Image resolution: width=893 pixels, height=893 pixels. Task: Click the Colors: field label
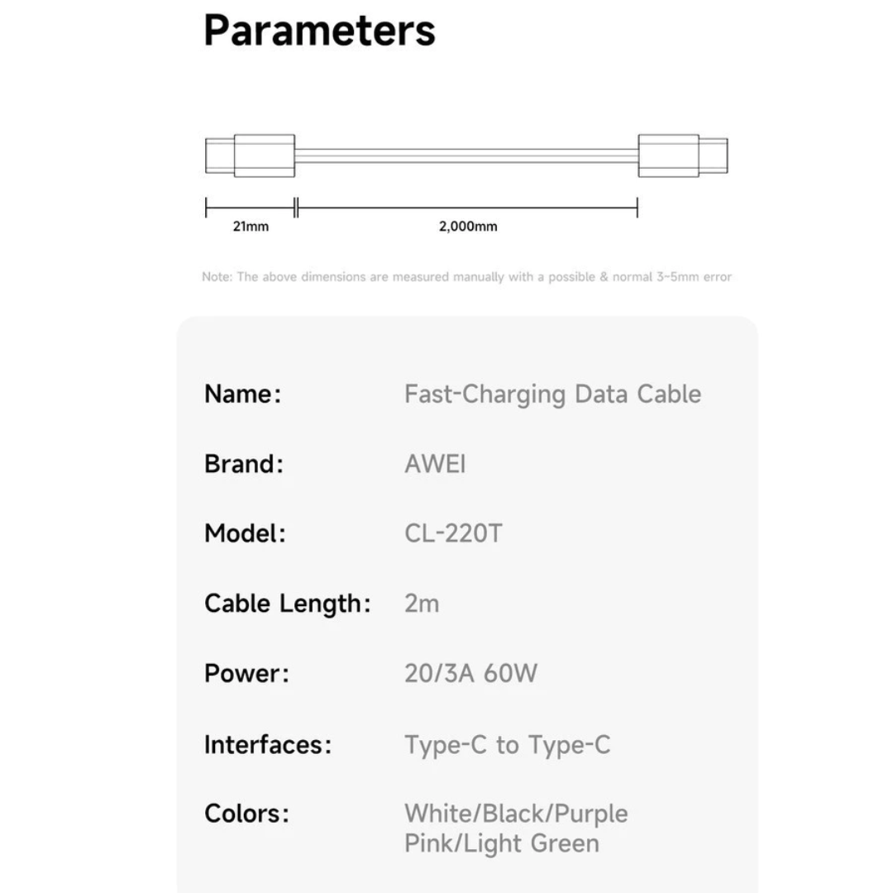pos(246,814)
